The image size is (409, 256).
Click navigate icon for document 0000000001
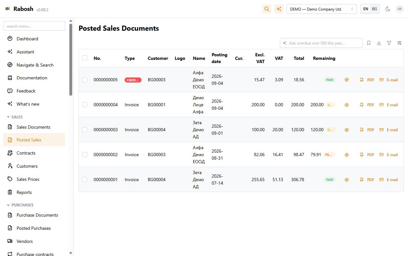click(x=347, y=180)
